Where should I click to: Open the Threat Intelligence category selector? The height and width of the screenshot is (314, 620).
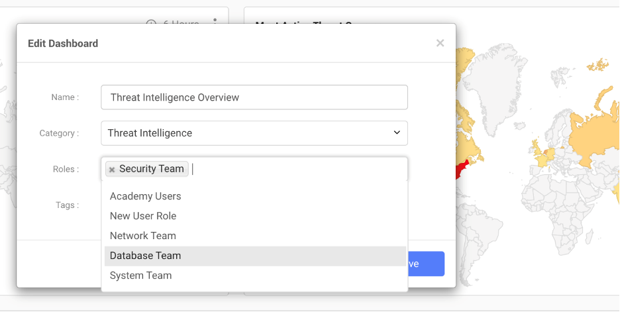pyautogui.click(x=254, y=133)
